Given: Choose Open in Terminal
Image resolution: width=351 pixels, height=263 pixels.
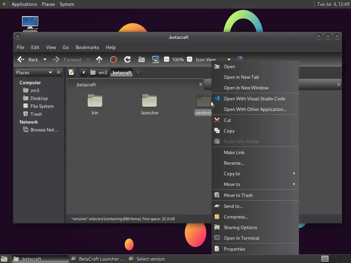Looking at the screenshot, I should tap(255, 238).
